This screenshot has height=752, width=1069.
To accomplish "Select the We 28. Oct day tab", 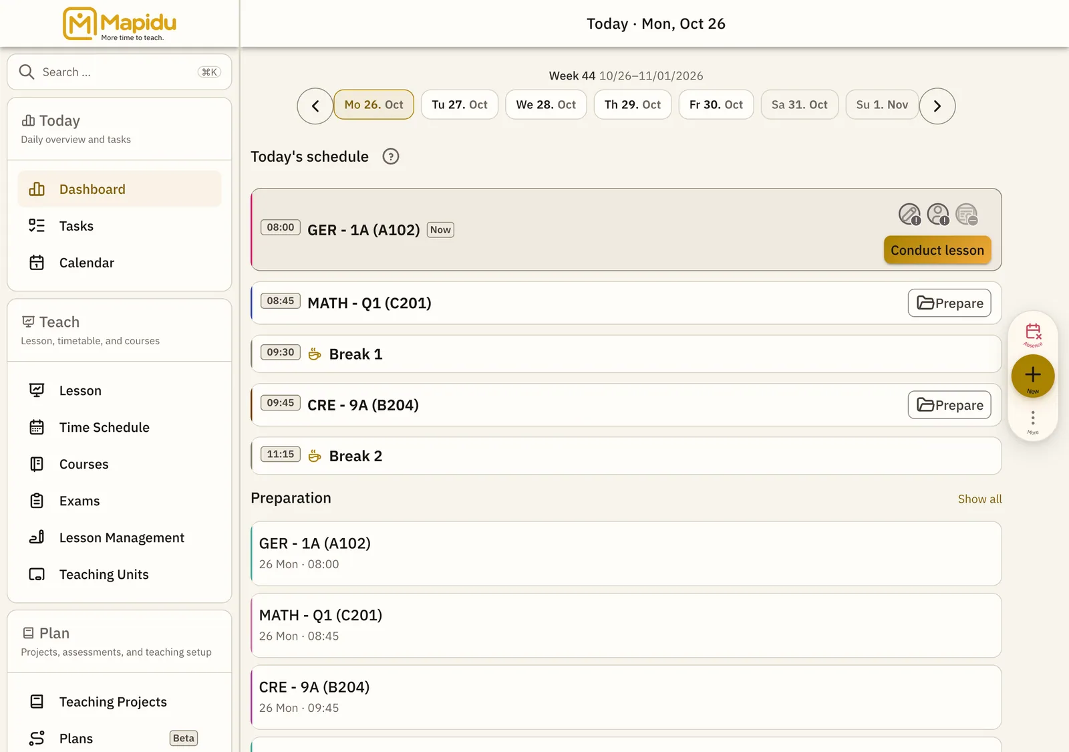I will point(546,105).
